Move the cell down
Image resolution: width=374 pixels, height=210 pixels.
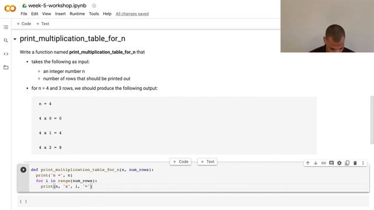(316, 163)
